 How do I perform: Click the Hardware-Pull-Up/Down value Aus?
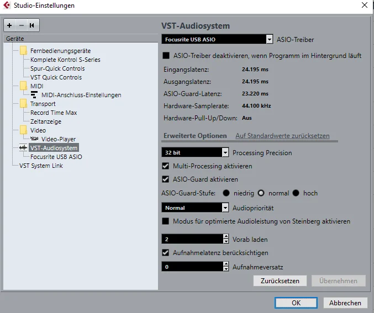(x=246, y=118)
